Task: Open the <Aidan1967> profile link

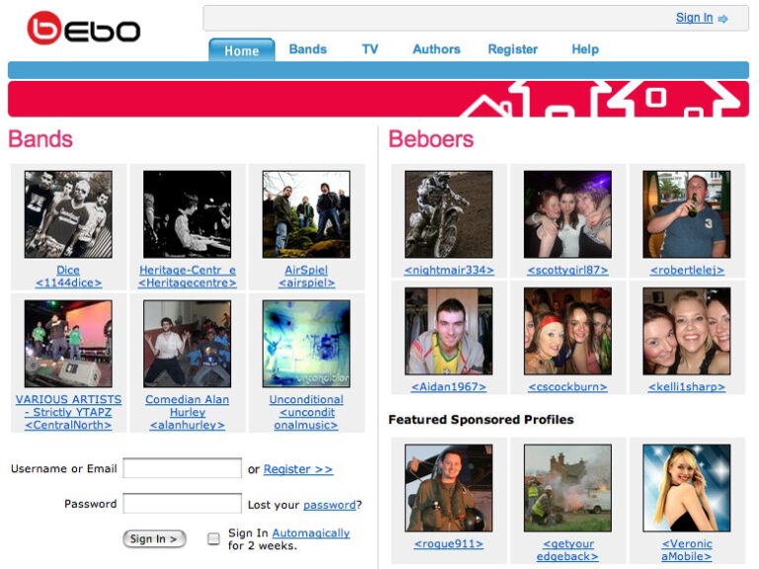Action: 449,387
